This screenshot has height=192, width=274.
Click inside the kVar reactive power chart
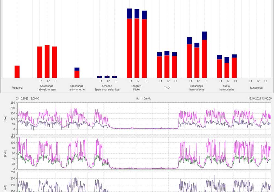(x=144, y=153)
